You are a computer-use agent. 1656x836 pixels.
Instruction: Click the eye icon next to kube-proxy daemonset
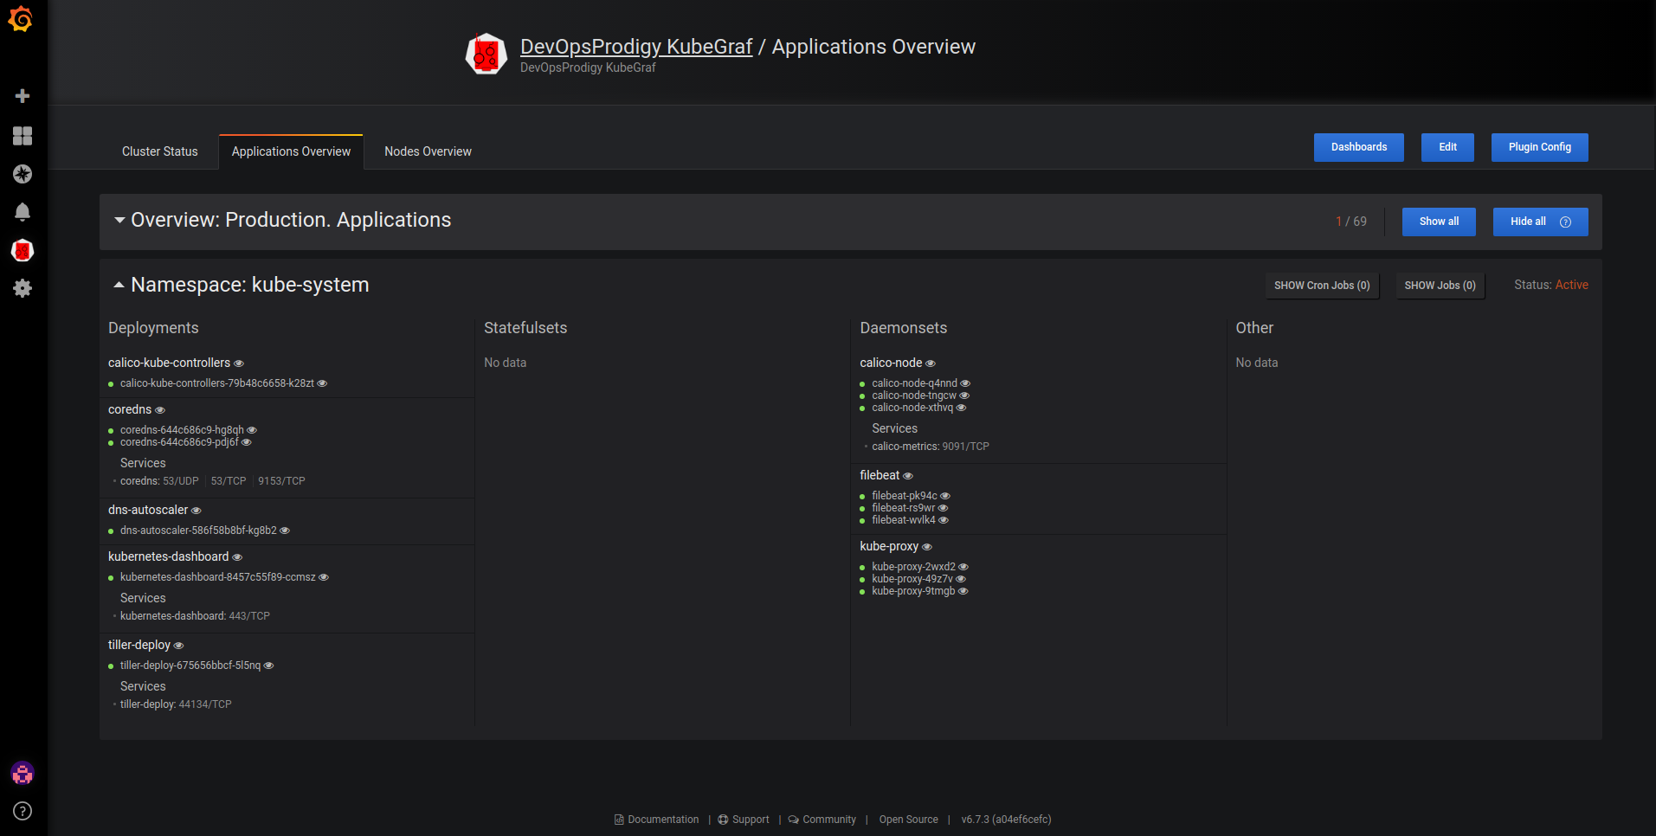927,547
